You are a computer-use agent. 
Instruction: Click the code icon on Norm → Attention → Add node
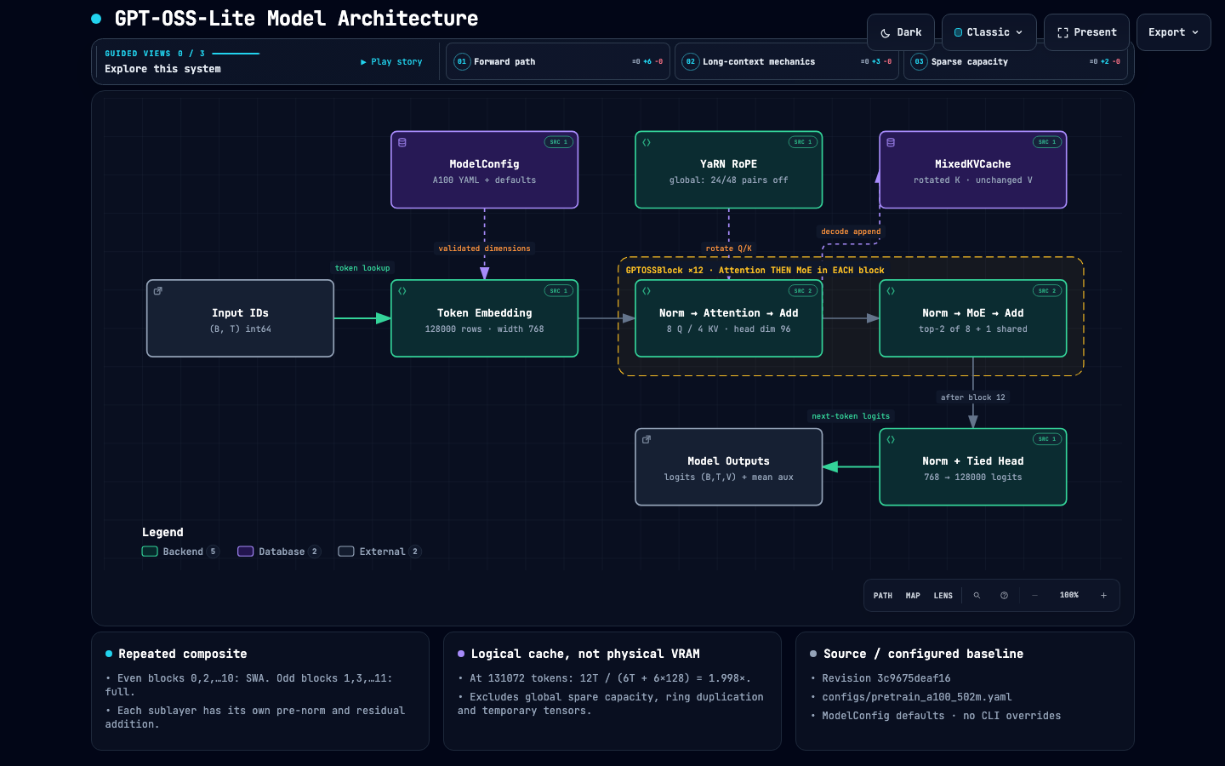pyautogui.click(x=647, y=291)
